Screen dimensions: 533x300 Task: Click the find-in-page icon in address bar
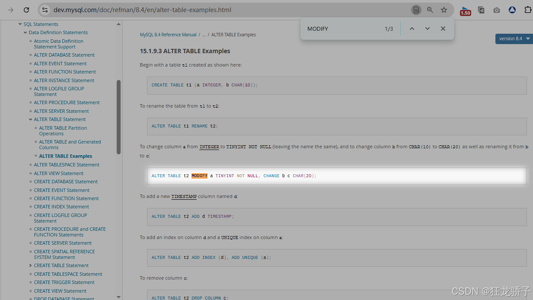pos(416,10)
